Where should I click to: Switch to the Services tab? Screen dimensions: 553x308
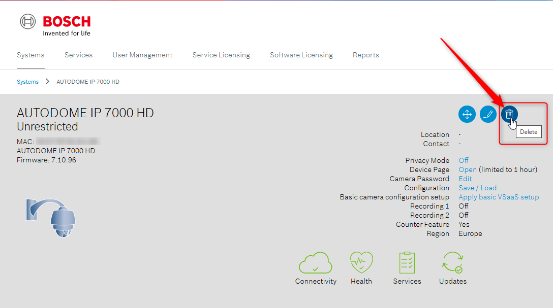(x=78, y=55)
